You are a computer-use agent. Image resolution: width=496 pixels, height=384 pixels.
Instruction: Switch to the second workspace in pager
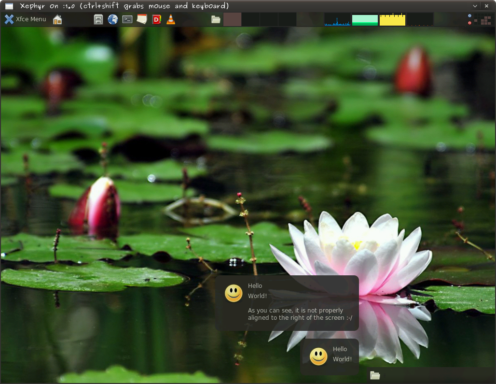(250, 19)
